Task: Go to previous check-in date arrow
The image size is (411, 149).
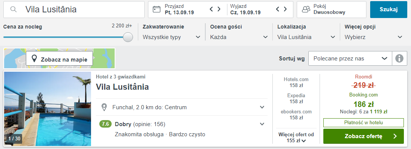Action: pyautogui.click(x=212, y=9)
